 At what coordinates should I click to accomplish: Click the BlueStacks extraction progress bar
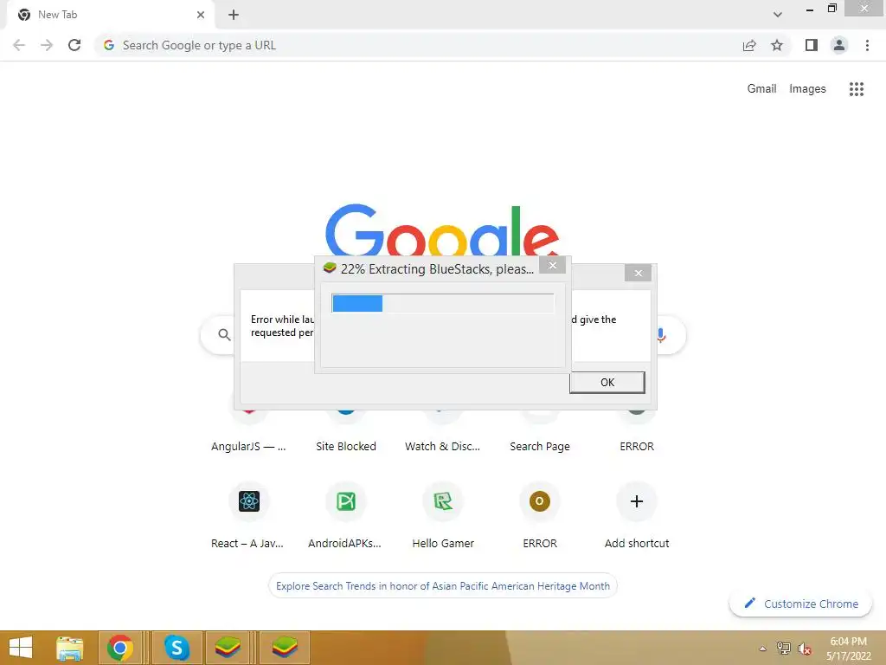(x=442, y=304)
